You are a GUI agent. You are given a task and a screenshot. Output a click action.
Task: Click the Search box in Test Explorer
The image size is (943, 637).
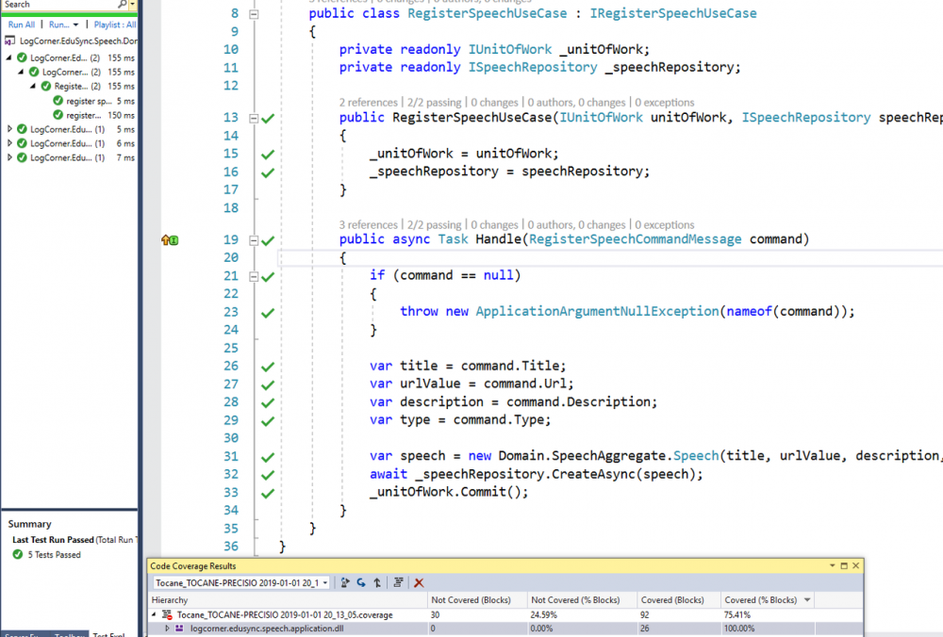point(57,5)
